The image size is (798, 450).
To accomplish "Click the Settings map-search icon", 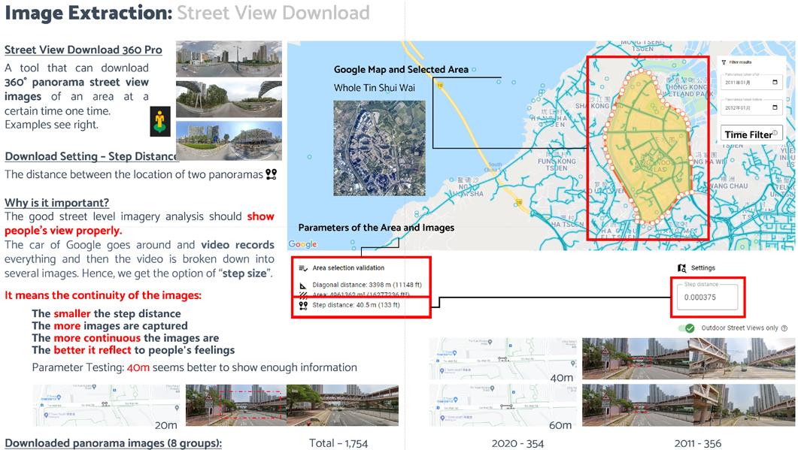I will [682, 268].
